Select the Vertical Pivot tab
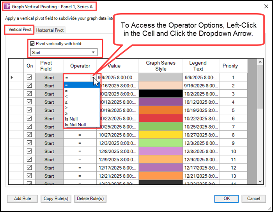The width and height of the screenshot is (273, 212). tap(20, 29)
